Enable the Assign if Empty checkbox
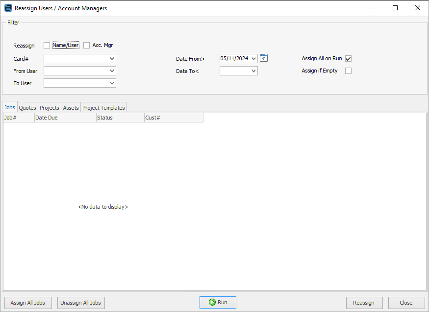This screenshot has width=429, height=312. pos(348,71)
